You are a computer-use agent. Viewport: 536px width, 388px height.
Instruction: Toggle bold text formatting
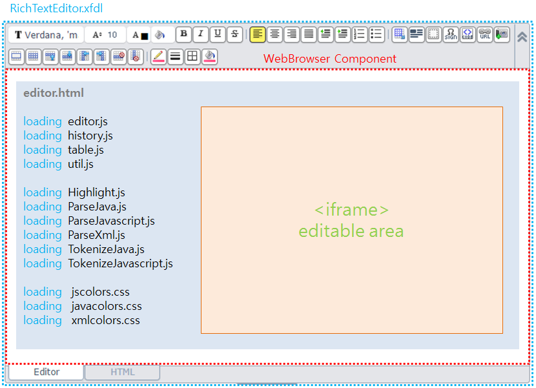[x=183, y=35]
